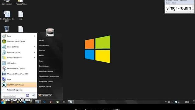Open the arrow next to Desligar
195x110 pixels.
coord(51,95)
